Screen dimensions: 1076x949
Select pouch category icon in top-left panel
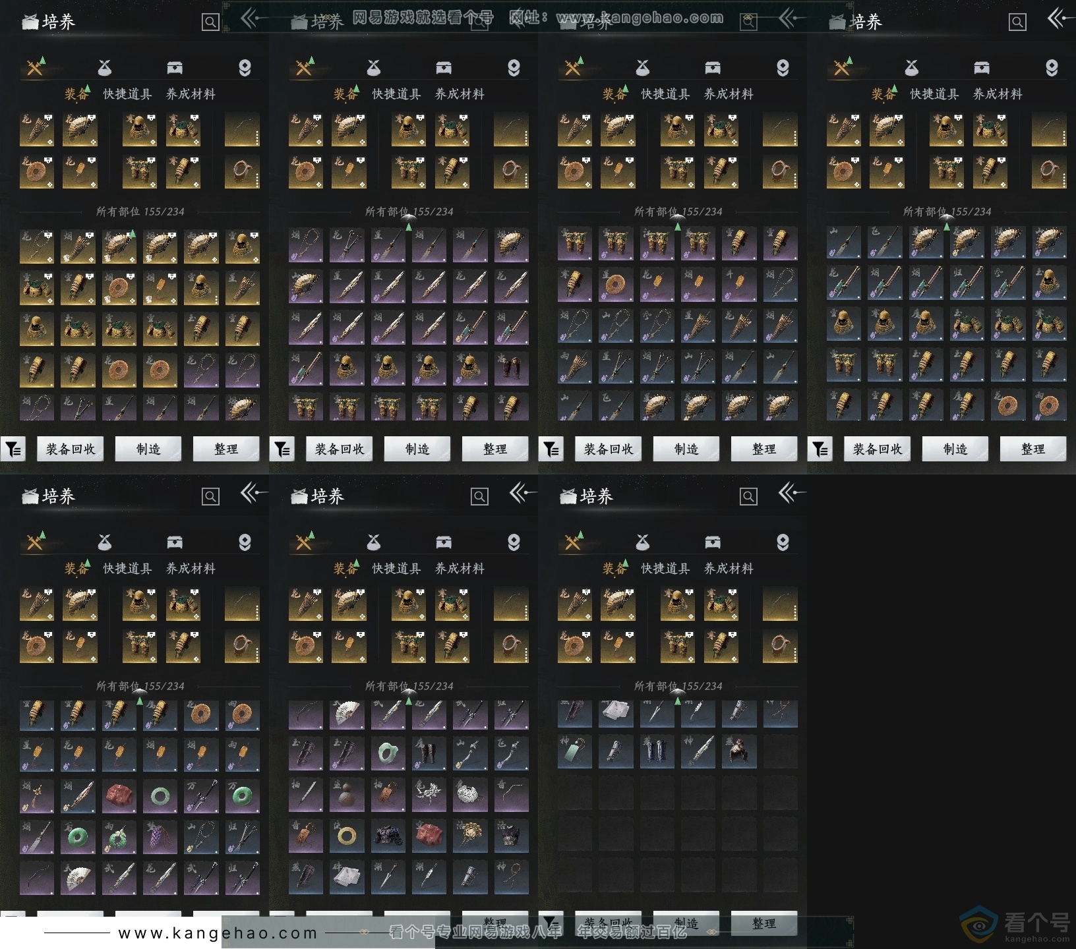pos(105,67)
